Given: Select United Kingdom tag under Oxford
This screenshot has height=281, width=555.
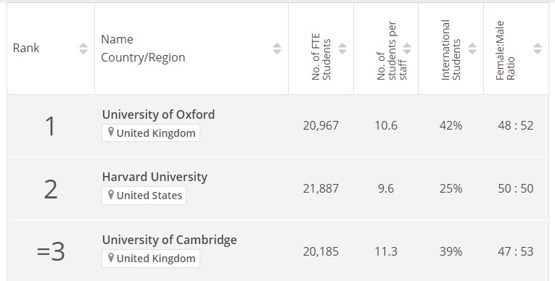Looking at the screenshot, I should [x=151, y=133].
